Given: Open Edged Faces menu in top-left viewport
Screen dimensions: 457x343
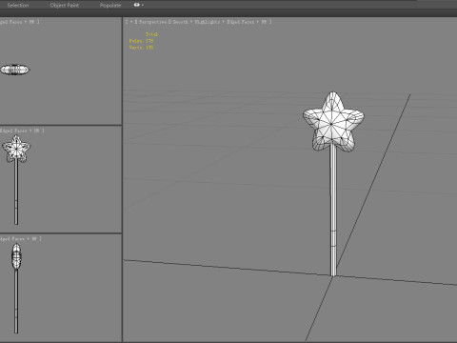Looking at the screenshot, I should coord(10,22).
